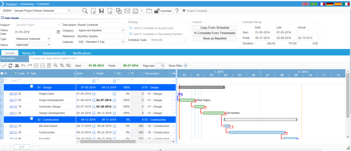Screen dimensions: 351x151
Task: Zoom in the Gantt chart
Action: [x=62, y=65]
